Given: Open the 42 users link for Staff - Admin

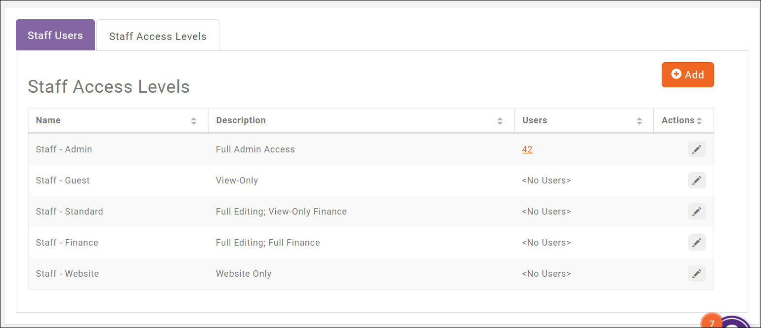Looking at the screenshot, I should [527, 149].
